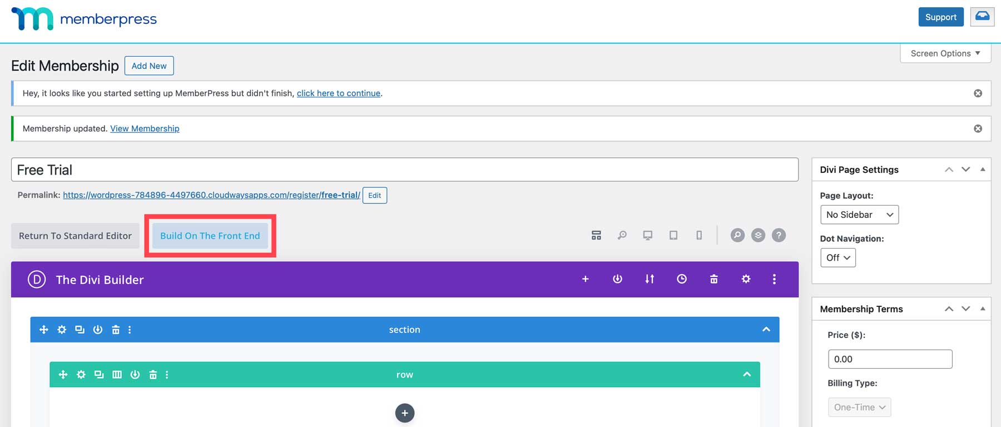The image size is (1001, 427).
Task: Click the Free Trial title field
Action: point(405,170)
